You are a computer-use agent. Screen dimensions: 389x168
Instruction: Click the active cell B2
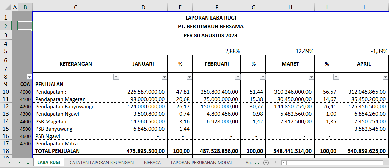point(25,26)
